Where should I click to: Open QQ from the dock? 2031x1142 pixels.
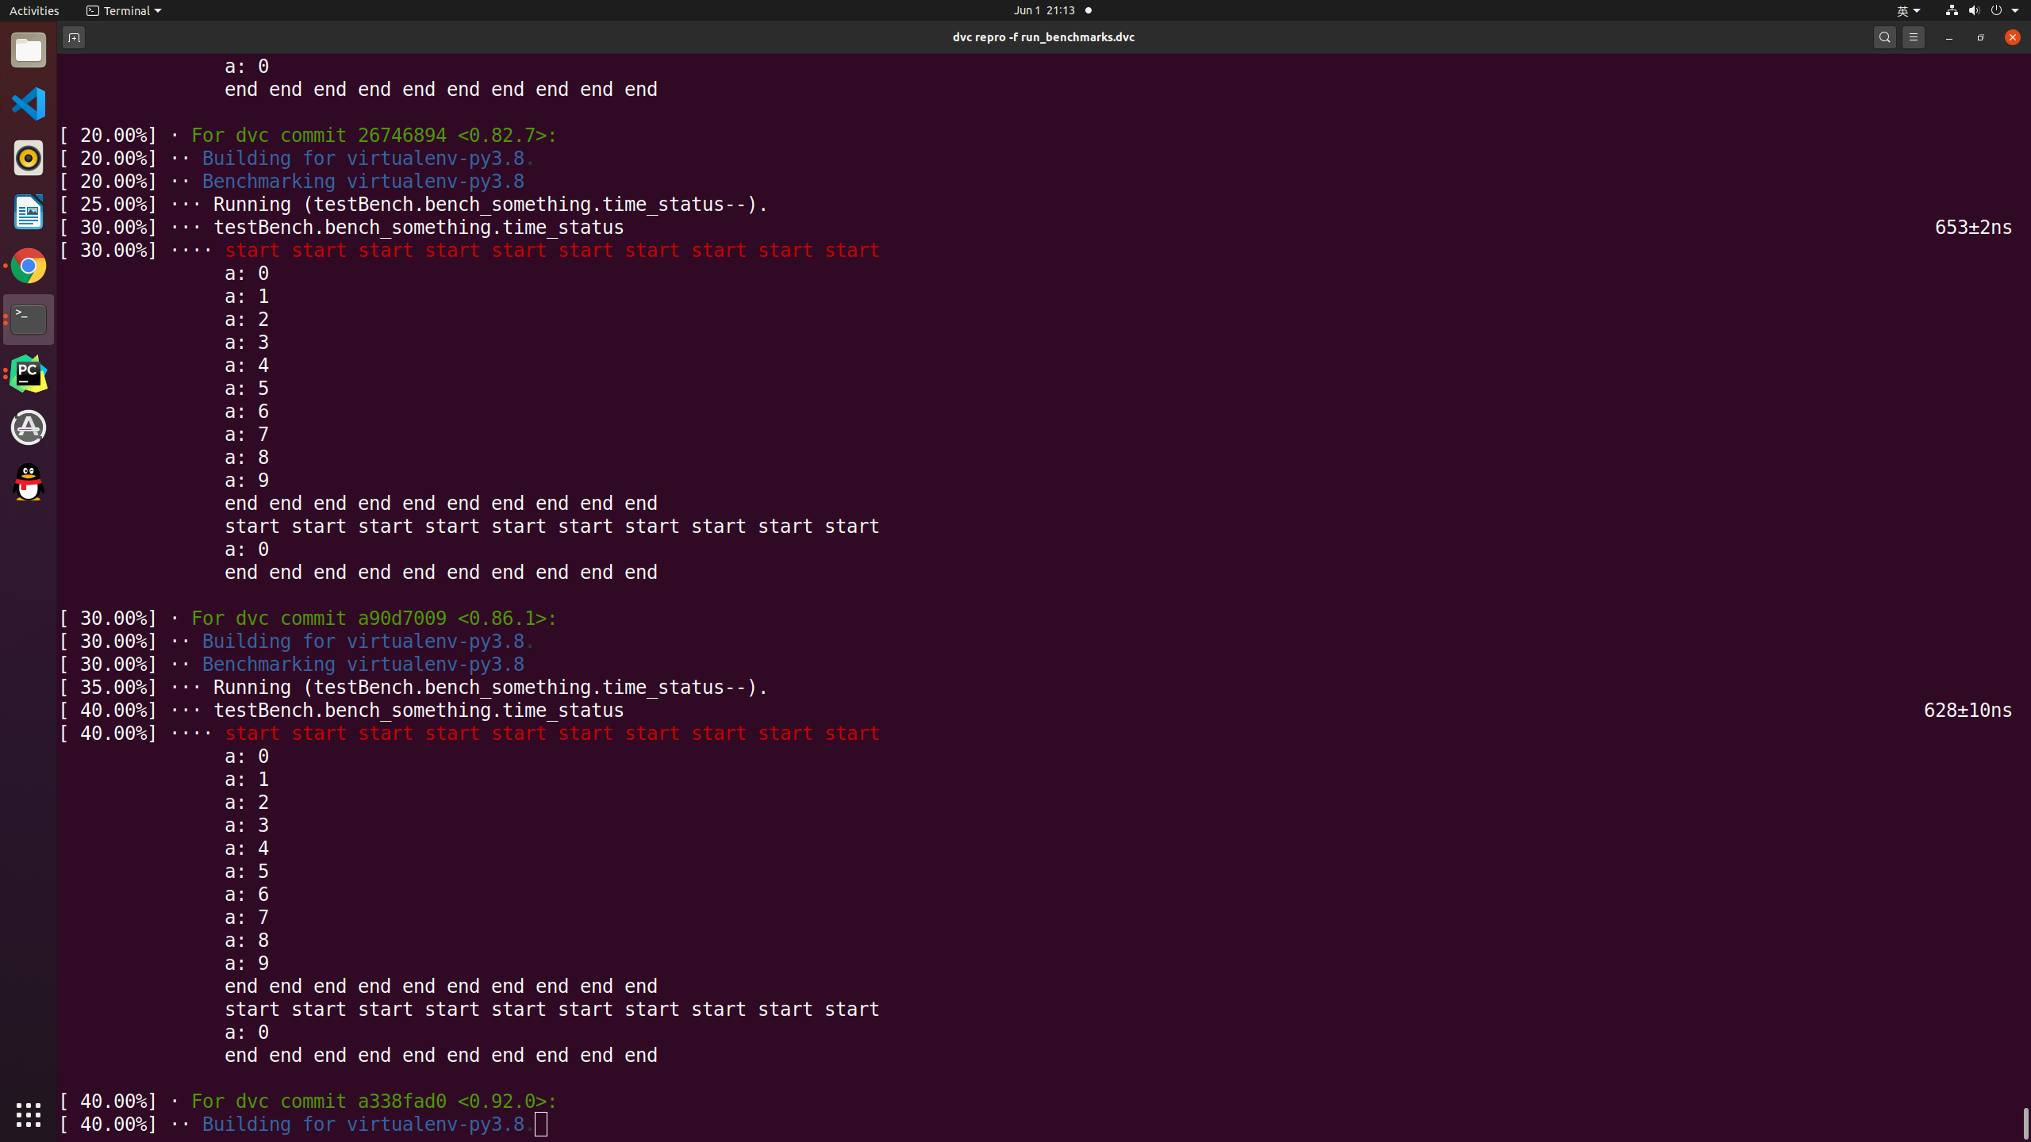click(29, 482)
